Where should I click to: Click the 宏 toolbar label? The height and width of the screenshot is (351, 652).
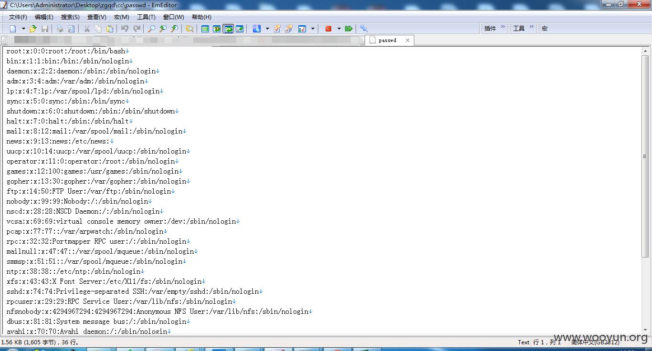coord(545,29)
